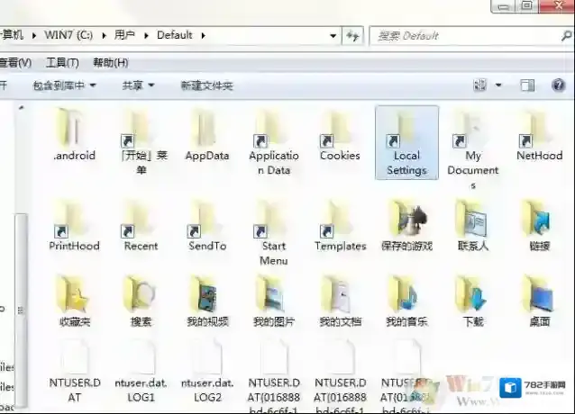Select the 下载 downloads folder
The width and height of the screenshot is (575, 414).
472,295
